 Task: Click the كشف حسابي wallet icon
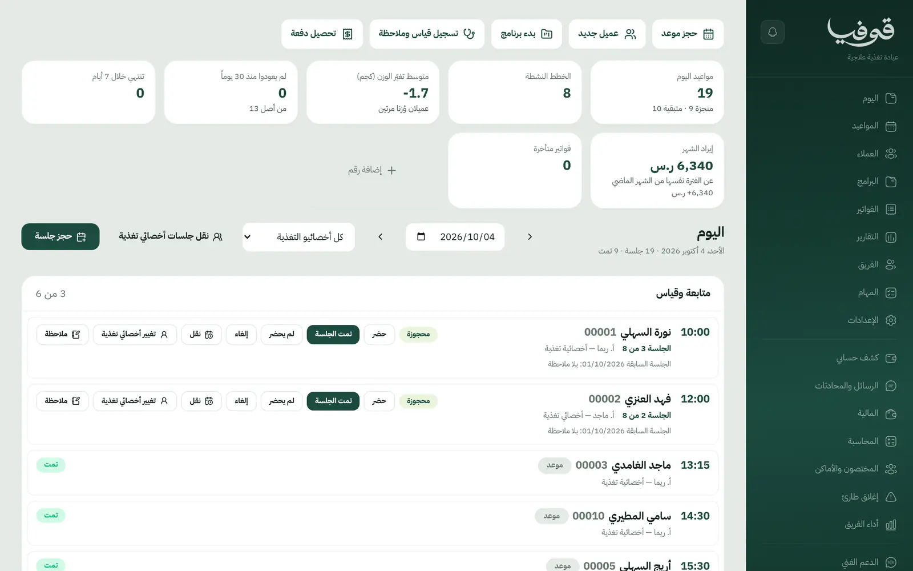891,358
